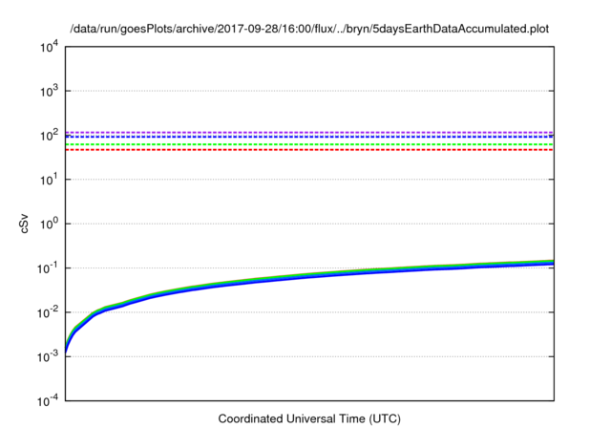The width and height of the screenshot is (611, 428).
Task: Click the 10^2 y-axis tick label
Action: [x=50, y=136]
